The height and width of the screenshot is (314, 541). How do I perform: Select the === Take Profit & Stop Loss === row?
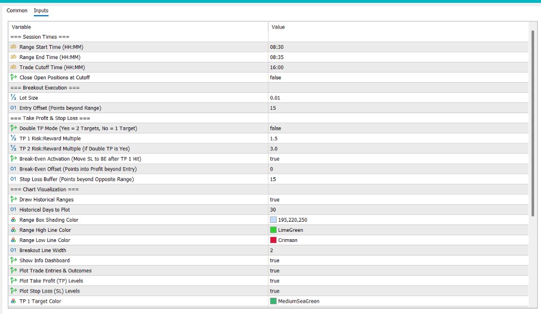[268, 118]
